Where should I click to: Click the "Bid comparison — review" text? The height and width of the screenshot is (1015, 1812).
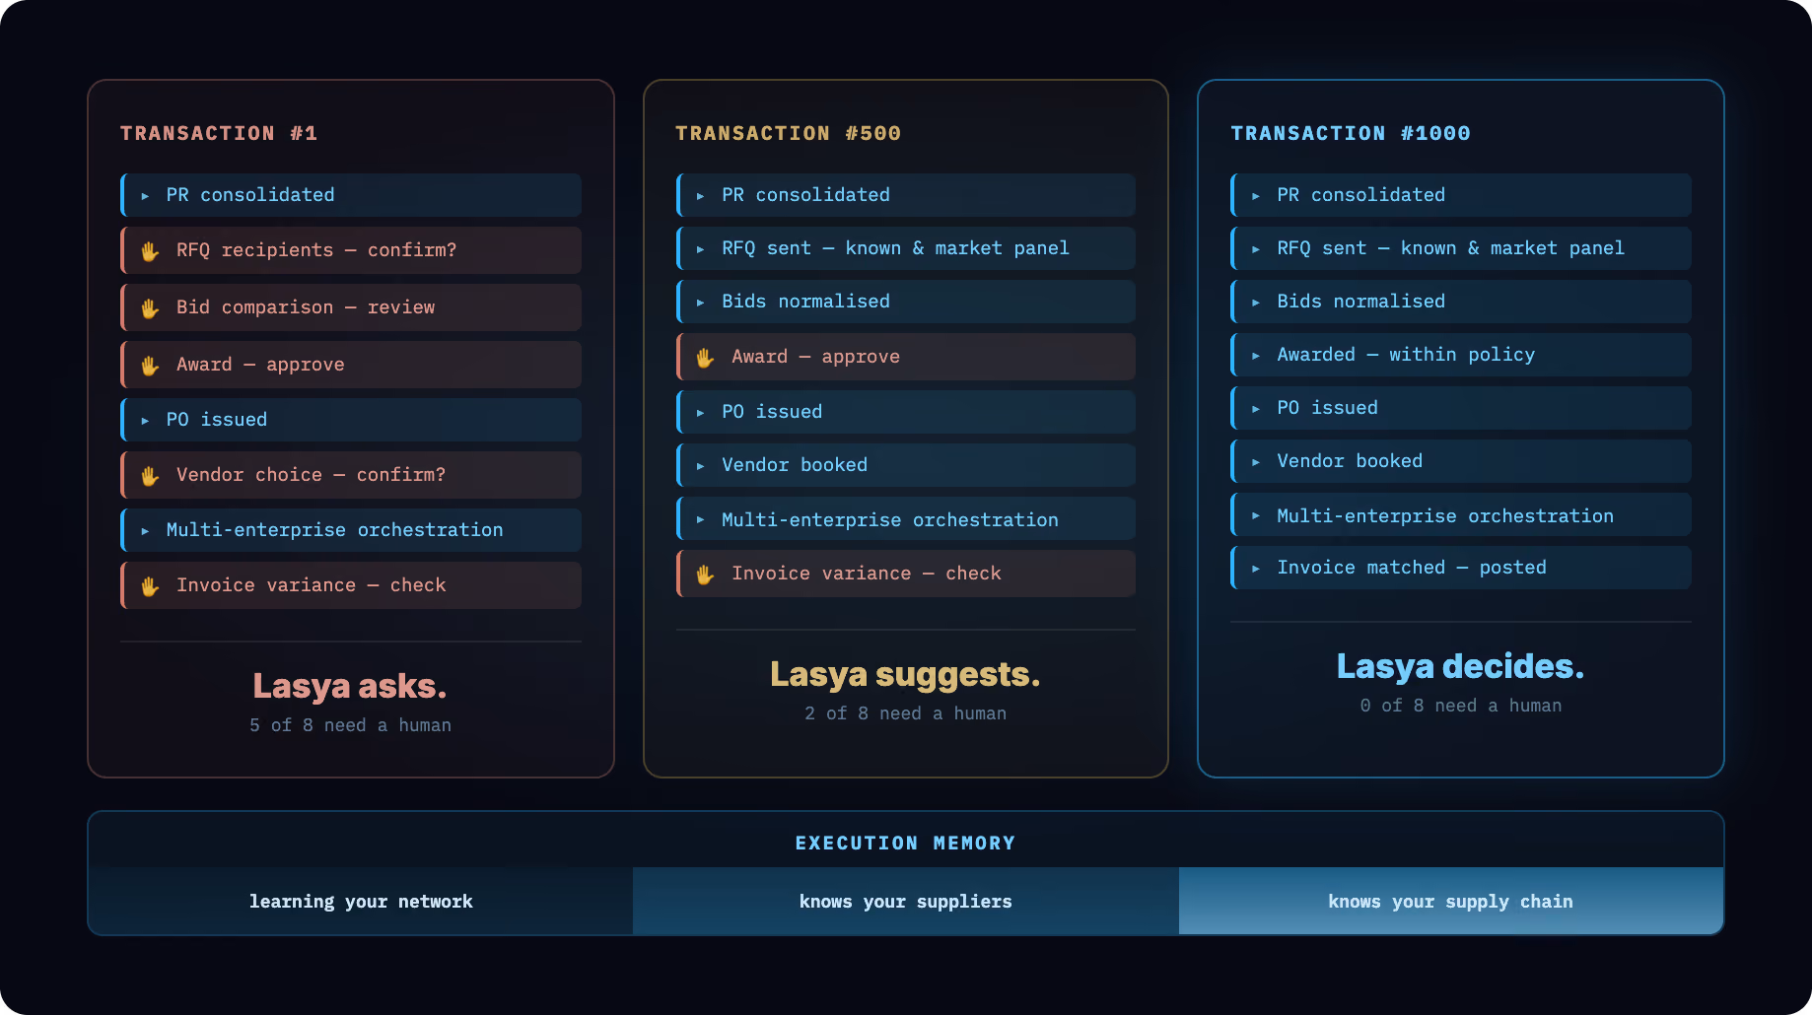click(306, 307)
